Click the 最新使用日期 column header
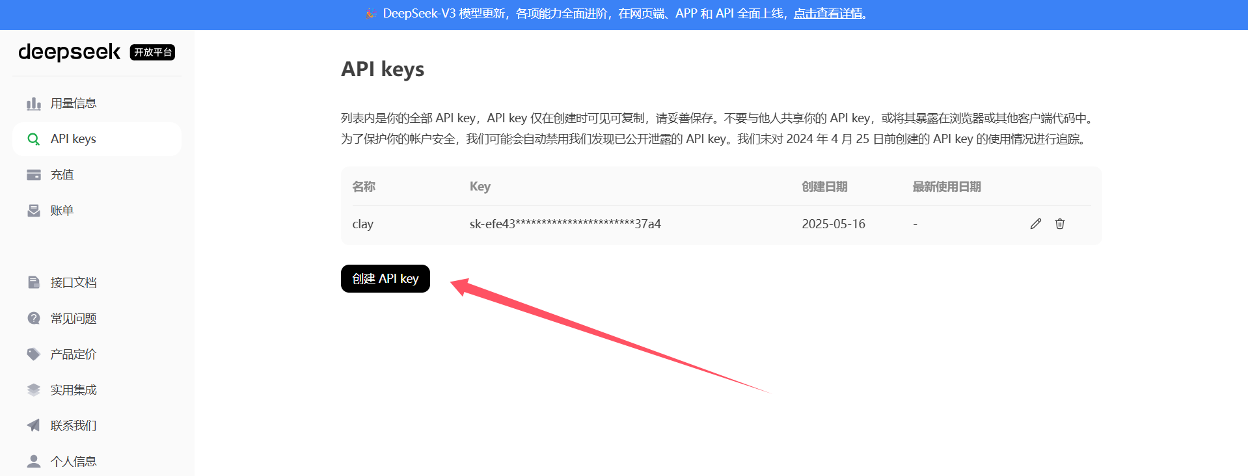Viewport: 1248px width, 476px height. pyautogui.click(x=946, y=187)
